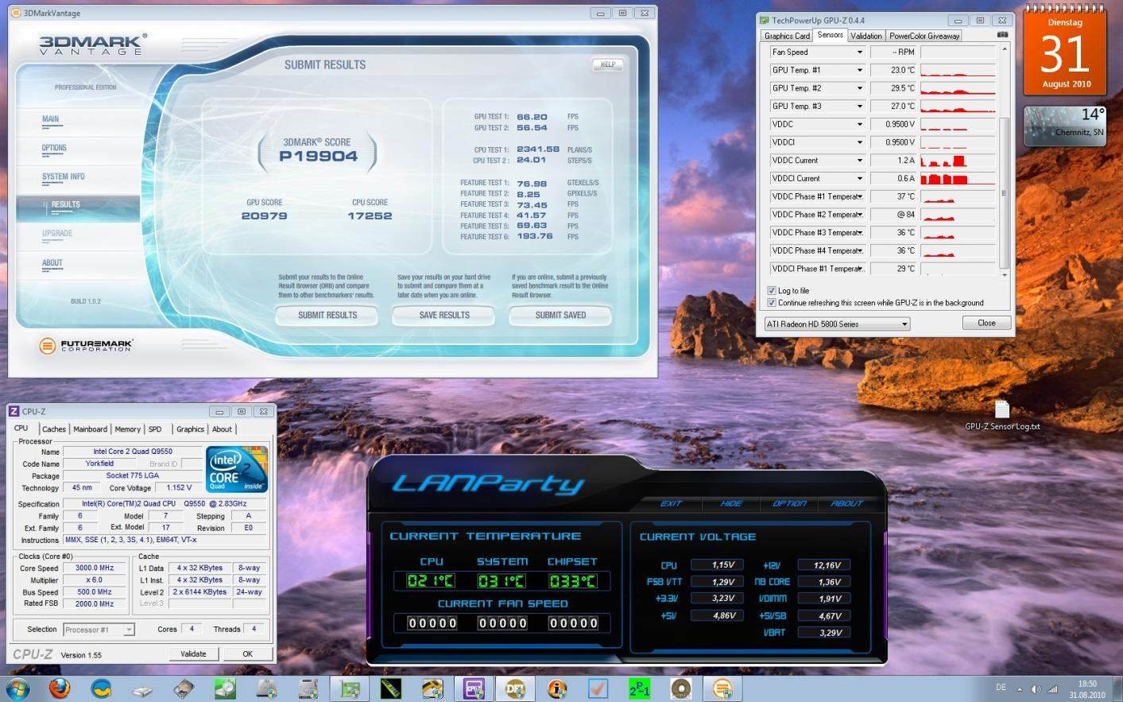Open CPU-Z Graphics tab
The width and height of the screenshot is (1123, 702).
pyautogui.click(x=190, y=429)
